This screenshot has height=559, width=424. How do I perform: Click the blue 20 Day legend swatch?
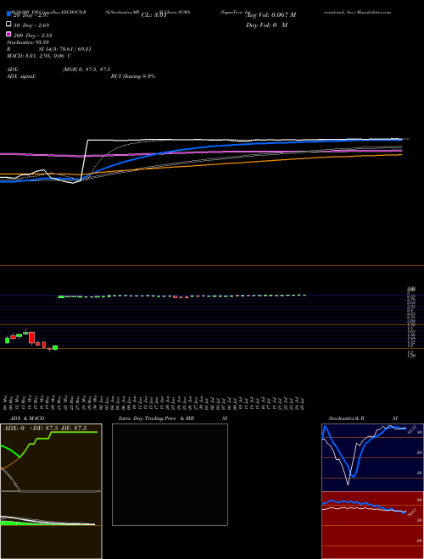(x=8, y=14)
